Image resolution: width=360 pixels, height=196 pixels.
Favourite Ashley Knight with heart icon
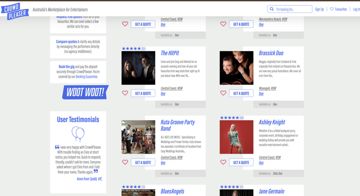point(223,162)
